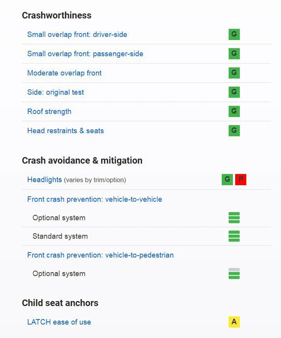281x338 pixels.
Task: Click the red P headlights rating badge
Action: (x=241, y=180)
